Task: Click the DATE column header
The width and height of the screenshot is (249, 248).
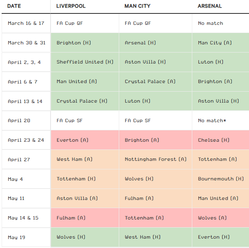Action: click(14, 6)
